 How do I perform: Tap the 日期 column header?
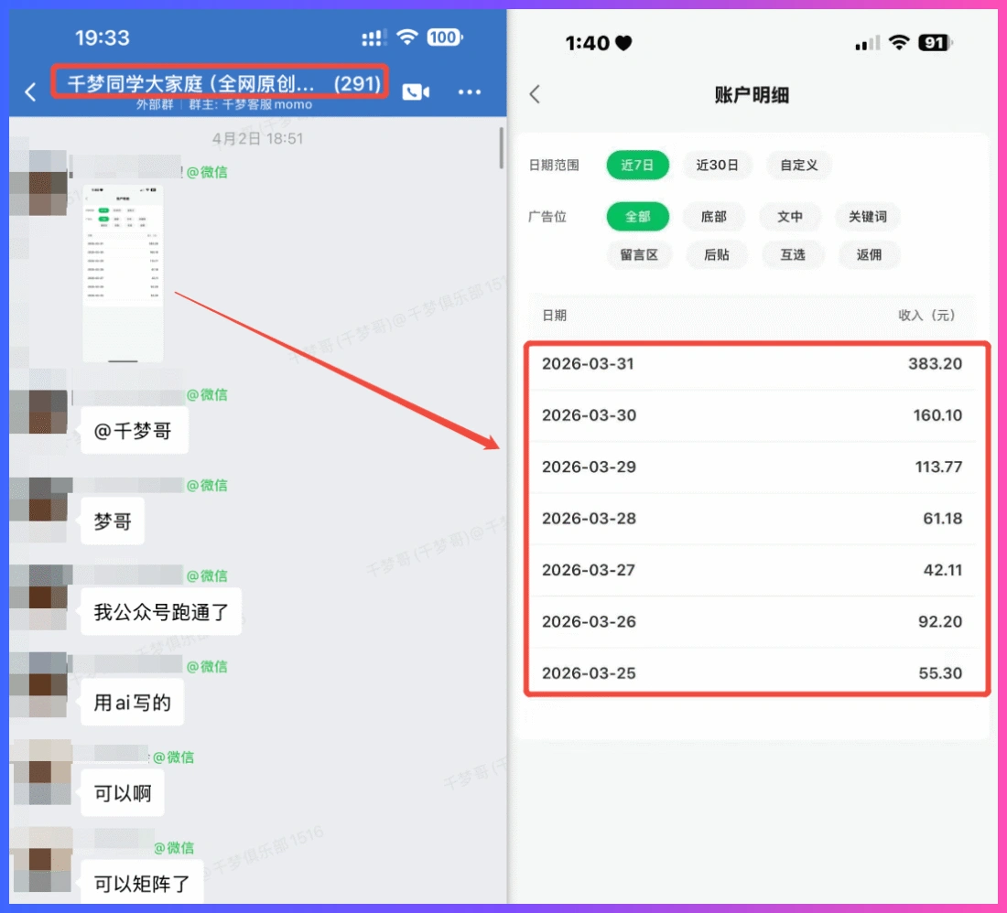tap(554, 315)
